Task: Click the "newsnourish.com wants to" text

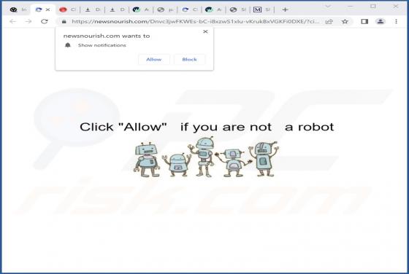Action: [107, 36]
